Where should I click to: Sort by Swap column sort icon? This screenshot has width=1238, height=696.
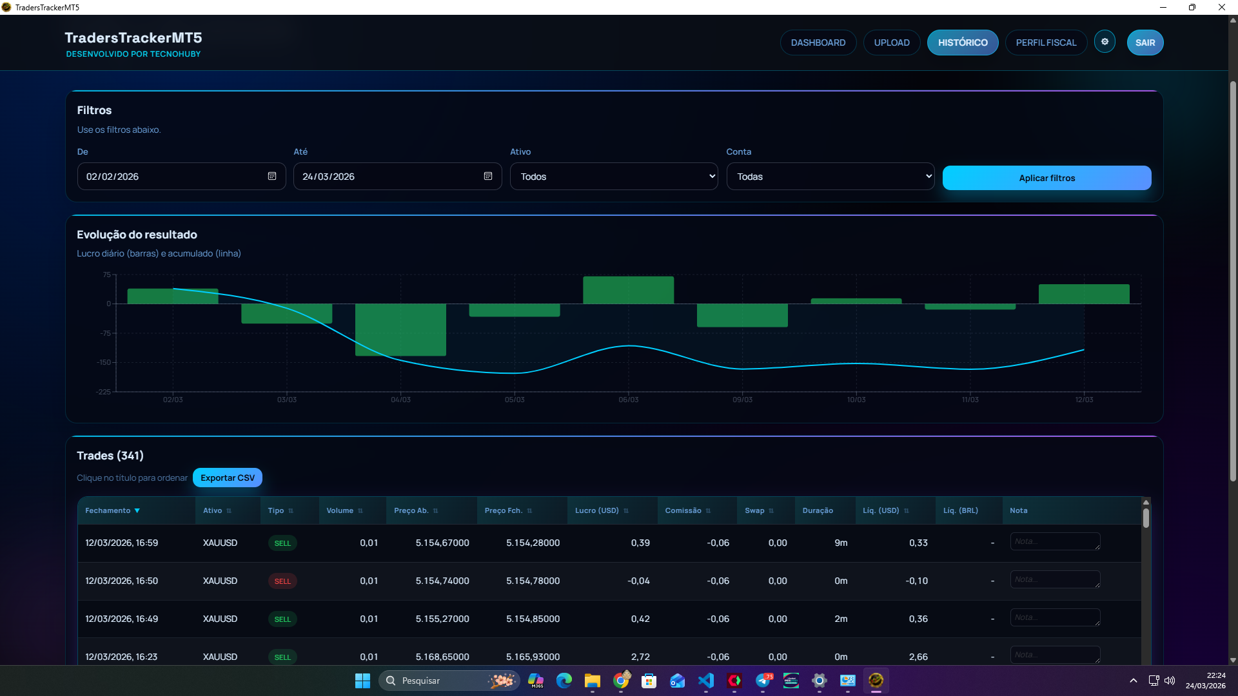[771, 511]
